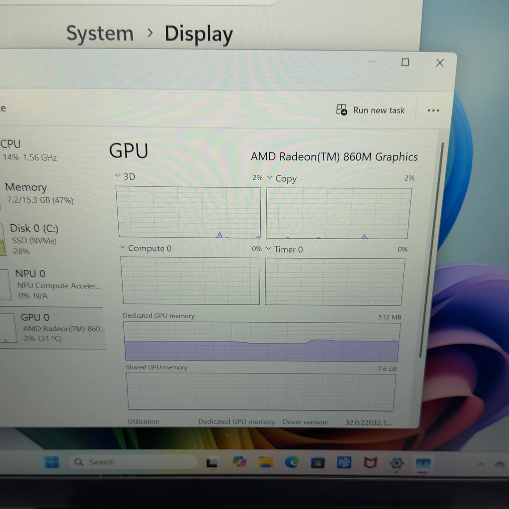Click the Disk 0 mini graph thumbnail
Viewport: 509px width, 509px height.
(x=3, y=240)
